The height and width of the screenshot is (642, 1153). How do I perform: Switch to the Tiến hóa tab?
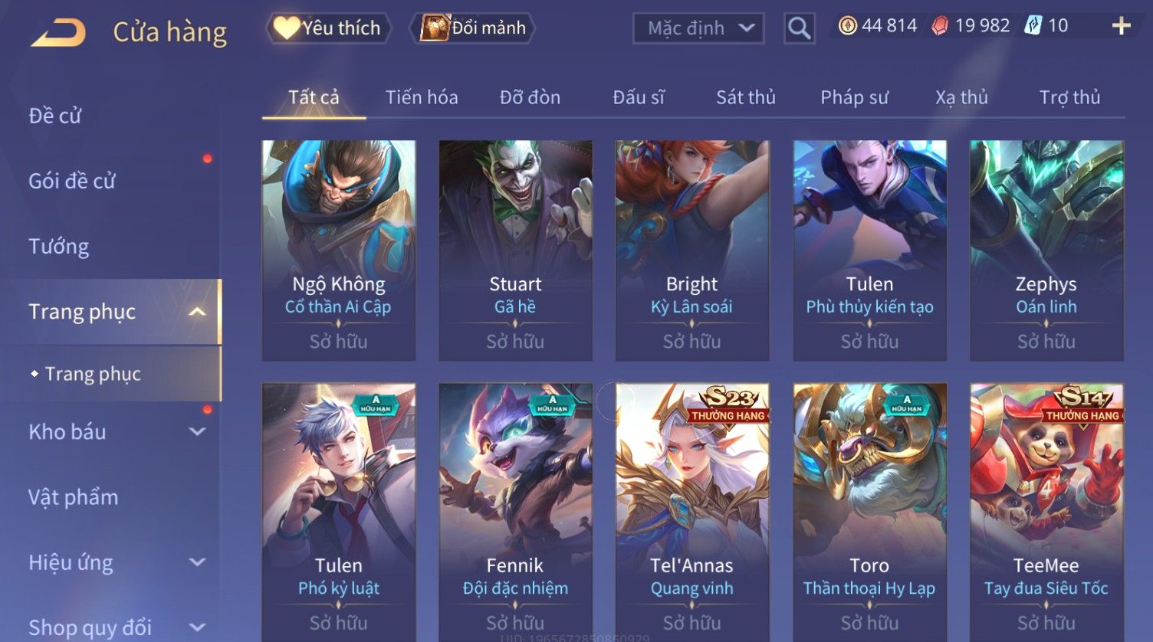point(422,97)
